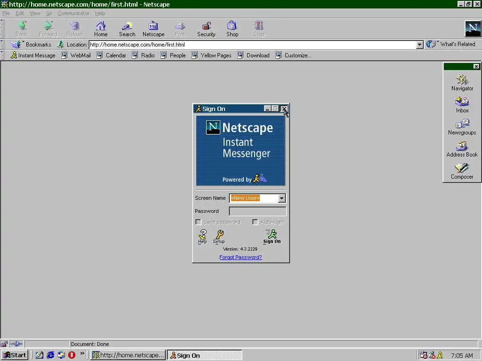Click the Netscape N logo at top right

[x=473, y=29]
